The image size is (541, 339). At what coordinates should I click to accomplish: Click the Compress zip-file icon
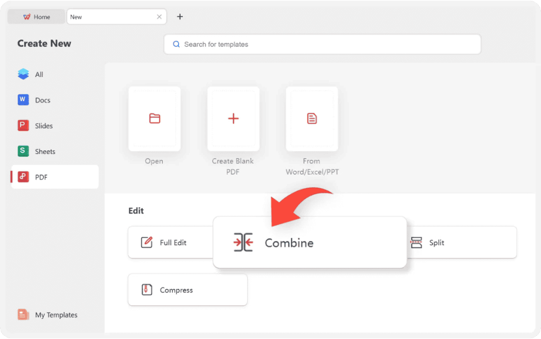click(x=147, y=290)
